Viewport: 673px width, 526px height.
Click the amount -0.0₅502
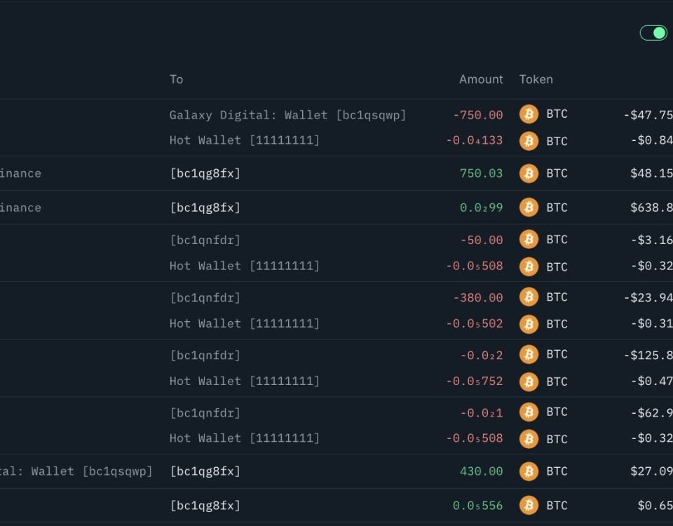(475, 323)
